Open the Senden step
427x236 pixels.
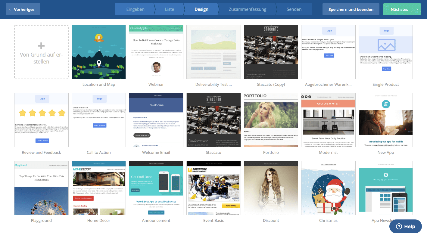point(294,9)
